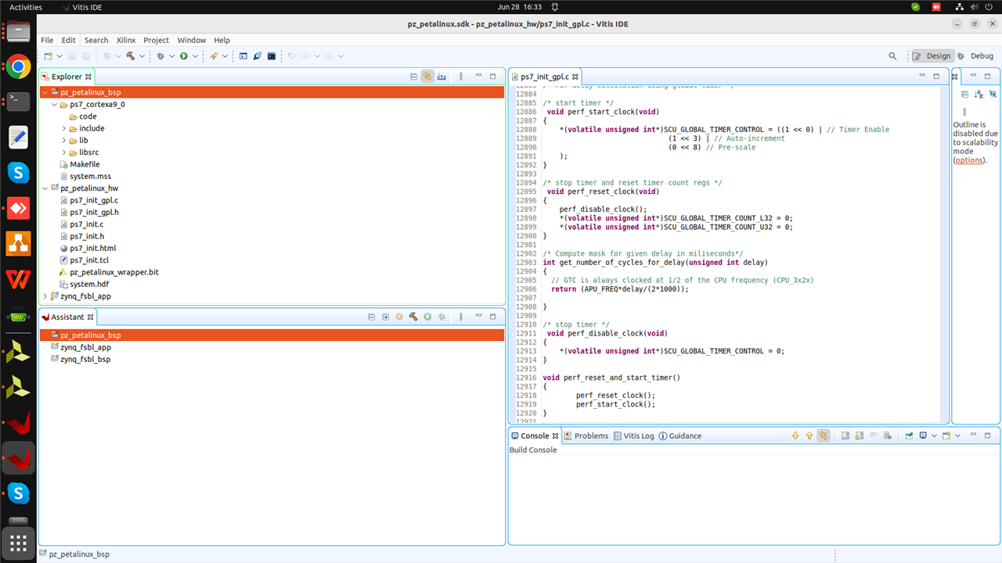Open the Run dropdown arrow in toolbar
This screenshot has height=563, width=1002.
pyautogui.click(x=194, y=56)
